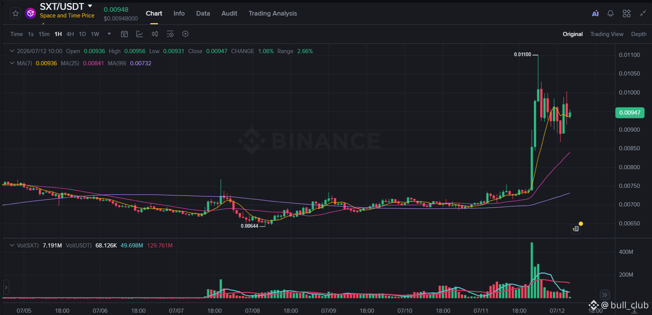
Task: Click the current price tag 0.00947
Action: point(630,113)
